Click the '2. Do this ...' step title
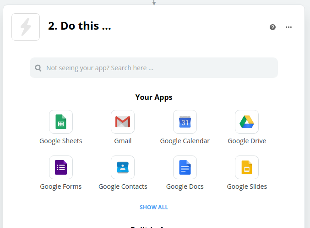The height and width of the screenshot is (228, 310). coord(80,26)
